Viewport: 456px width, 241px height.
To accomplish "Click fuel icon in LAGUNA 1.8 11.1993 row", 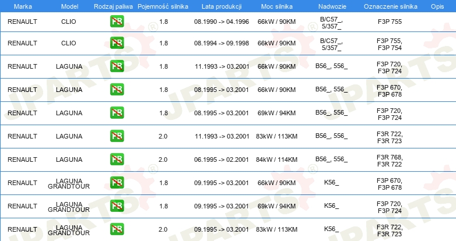I will pyautogui.click(x=117, y=66).
